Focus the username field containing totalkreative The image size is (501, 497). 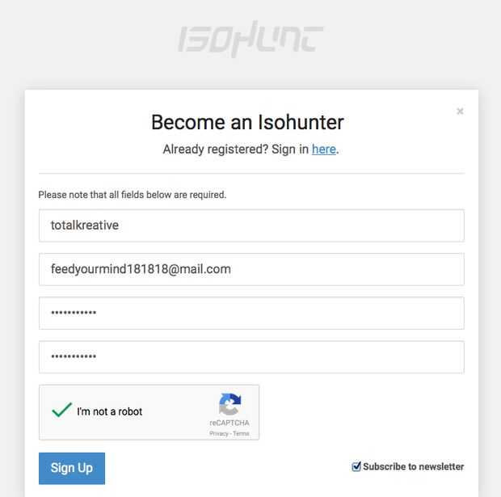[x=251, y=225]
